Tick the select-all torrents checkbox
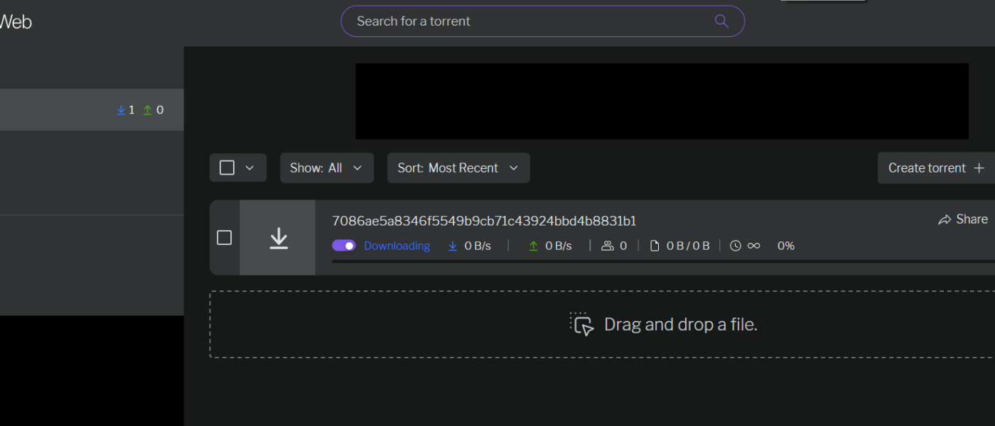 click(x=227, y=168)
